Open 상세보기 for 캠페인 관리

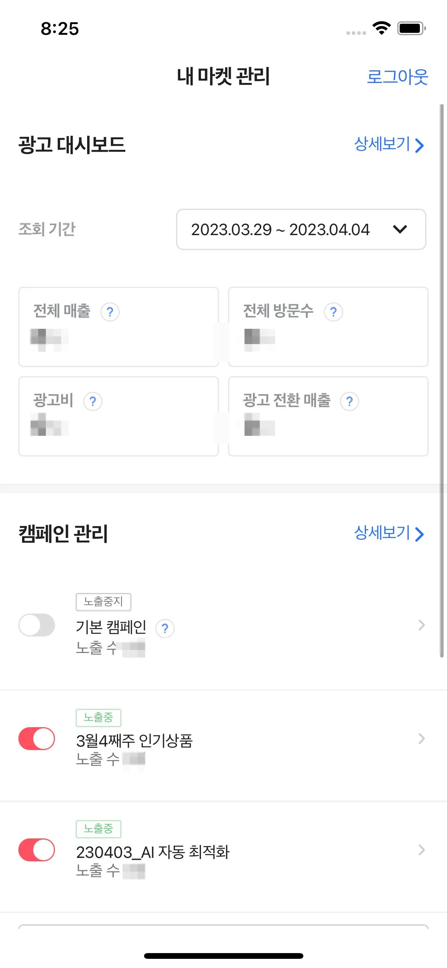pyautogui.click(x=389, y=533)
